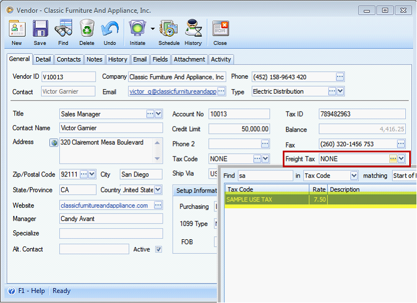Expand the Title dropdown arrow
The image size is (417, 303).
(x=158, y=114)
